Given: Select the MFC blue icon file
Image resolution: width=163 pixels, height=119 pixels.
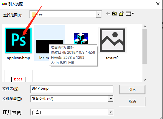Looking at the screenshot, I should [81, 39].
